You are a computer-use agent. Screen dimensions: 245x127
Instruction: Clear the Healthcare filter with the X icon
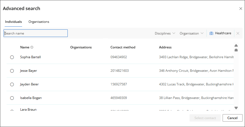point(238,33)
